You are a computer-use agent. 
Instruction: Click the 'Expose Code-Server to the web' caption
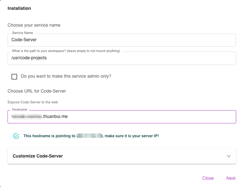click(33, 102)
